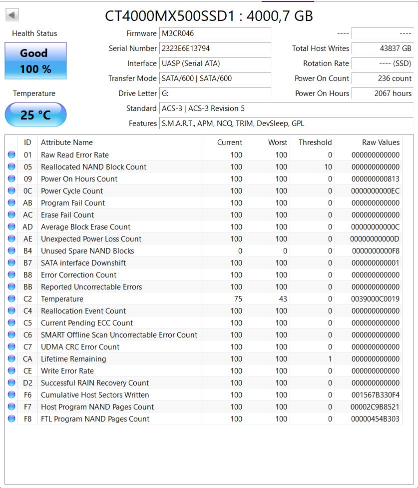The image size is (418, 488).
Task: Select the Unused Spare NAND Blocks attribute
Action: pyautogui.click(x=87, y=251)
